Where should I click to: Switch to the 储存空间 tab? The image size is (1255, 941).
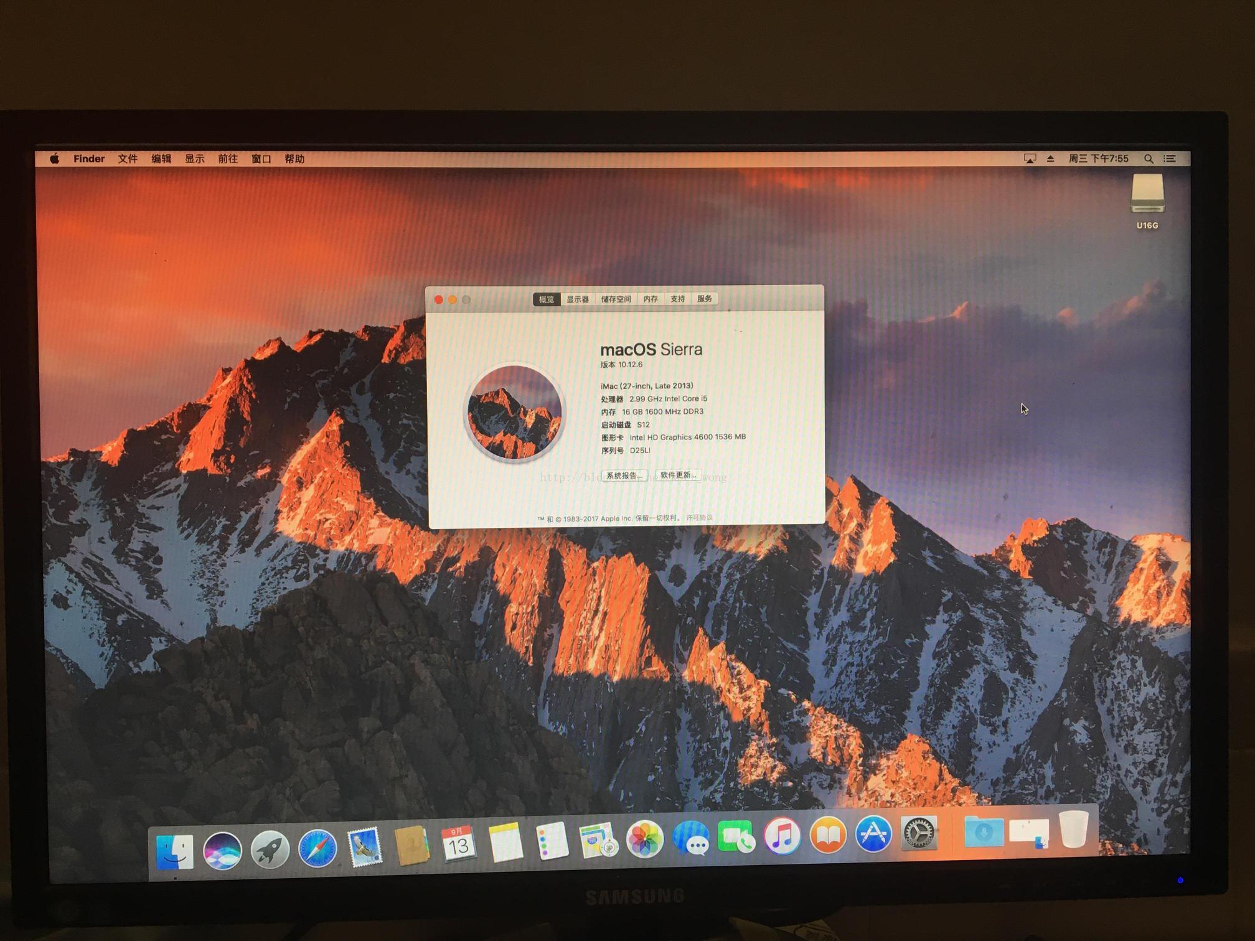click(x=616, y=299)
